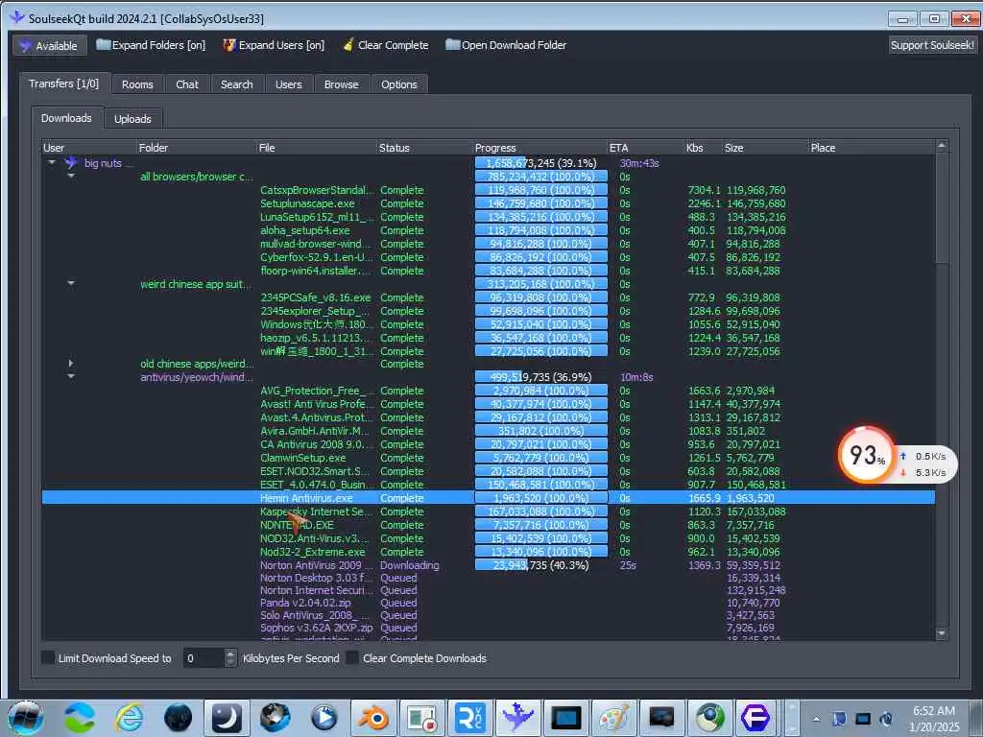Collapse the big nuts user node

[x=52, y=163]
